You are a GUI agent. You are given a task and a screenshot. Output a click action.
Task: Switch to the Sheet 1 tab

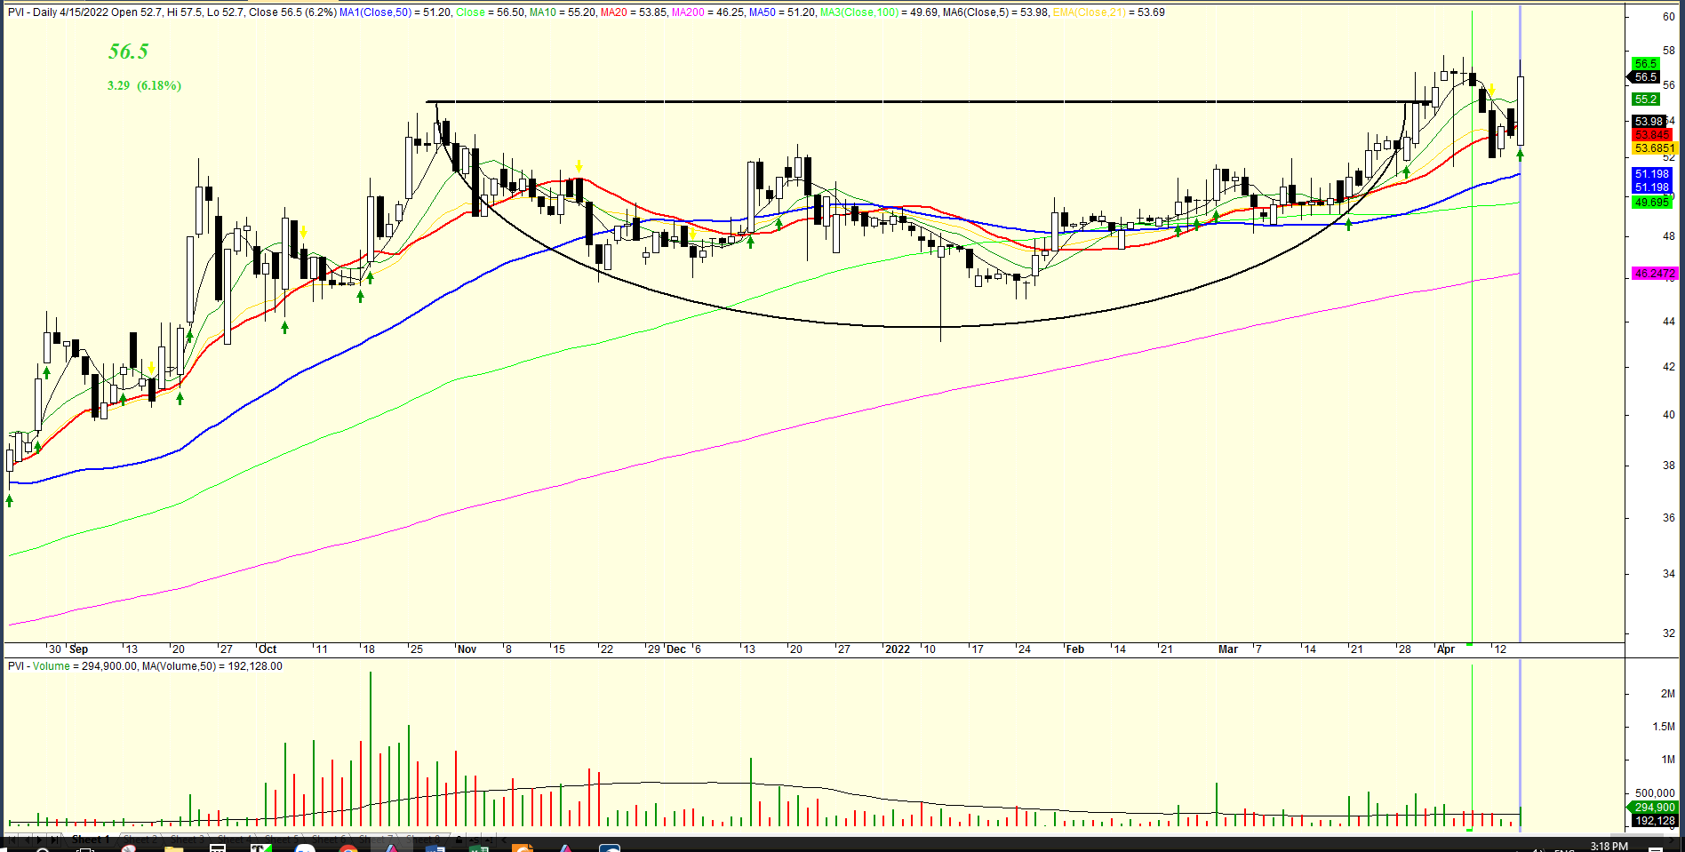(x=91, y=839)
